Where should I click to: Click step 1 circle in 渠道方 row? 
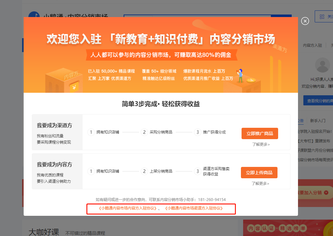(91, 132)
